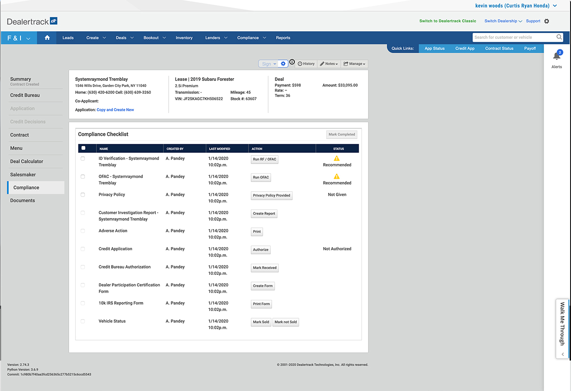Open the Manage dropdown menu
The width and height of the screenshot is (571, 391).
[355, 64]
